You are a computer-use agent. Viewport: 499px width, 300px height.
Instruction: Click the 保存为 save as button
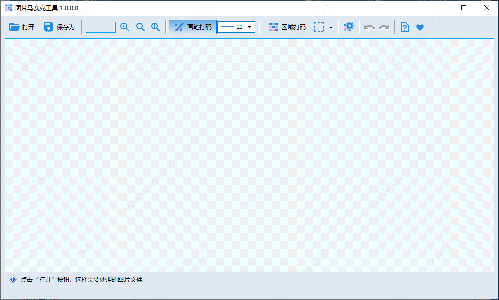click(59, 27)
